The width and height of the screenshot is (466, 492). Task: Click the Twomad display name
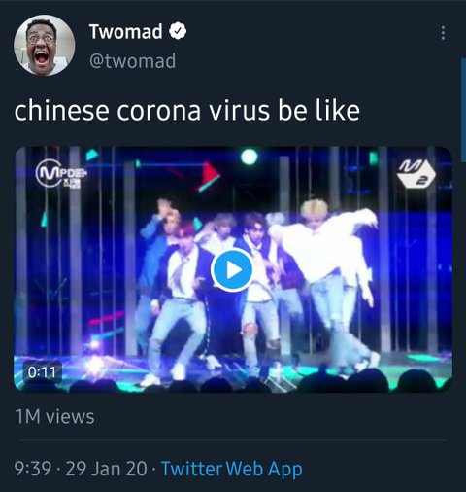pyautogui.click(x=125, y=31)
